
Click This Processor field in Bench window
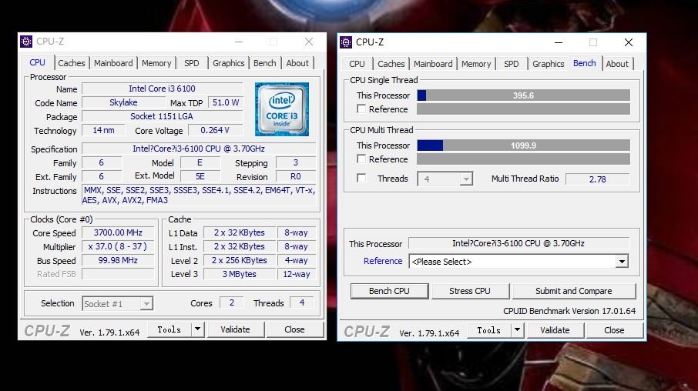518,243
